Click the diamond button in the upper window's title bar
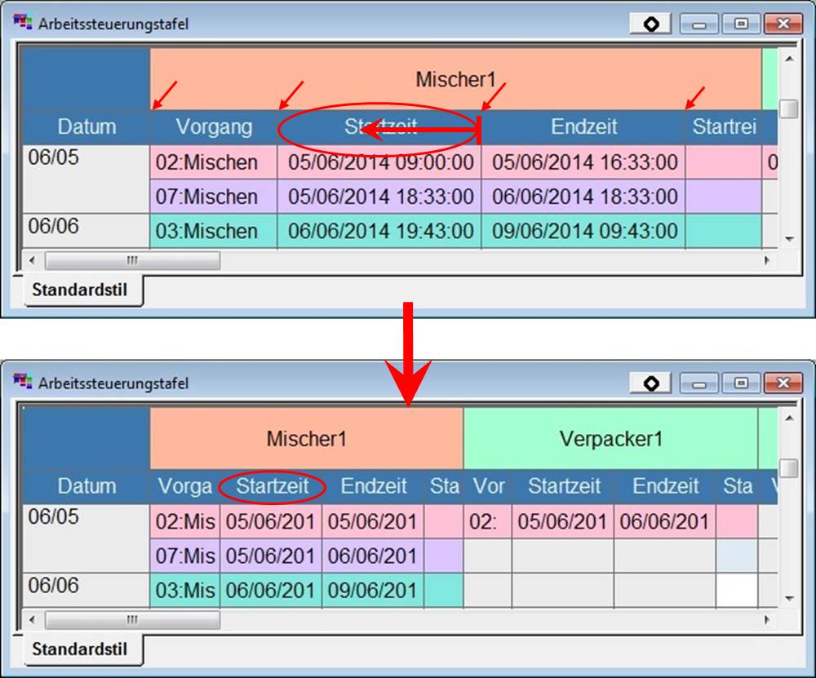The width and height of the screenshot is (816, 678). click(x=651, y=24)
